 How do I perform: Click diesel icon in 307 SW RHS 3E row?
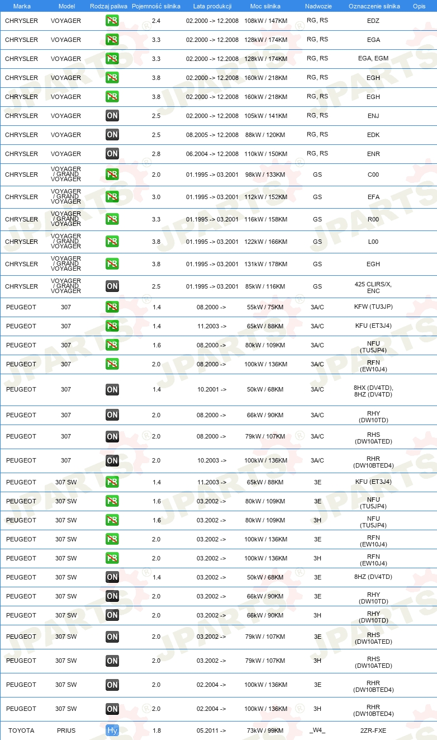click(112, 637)
